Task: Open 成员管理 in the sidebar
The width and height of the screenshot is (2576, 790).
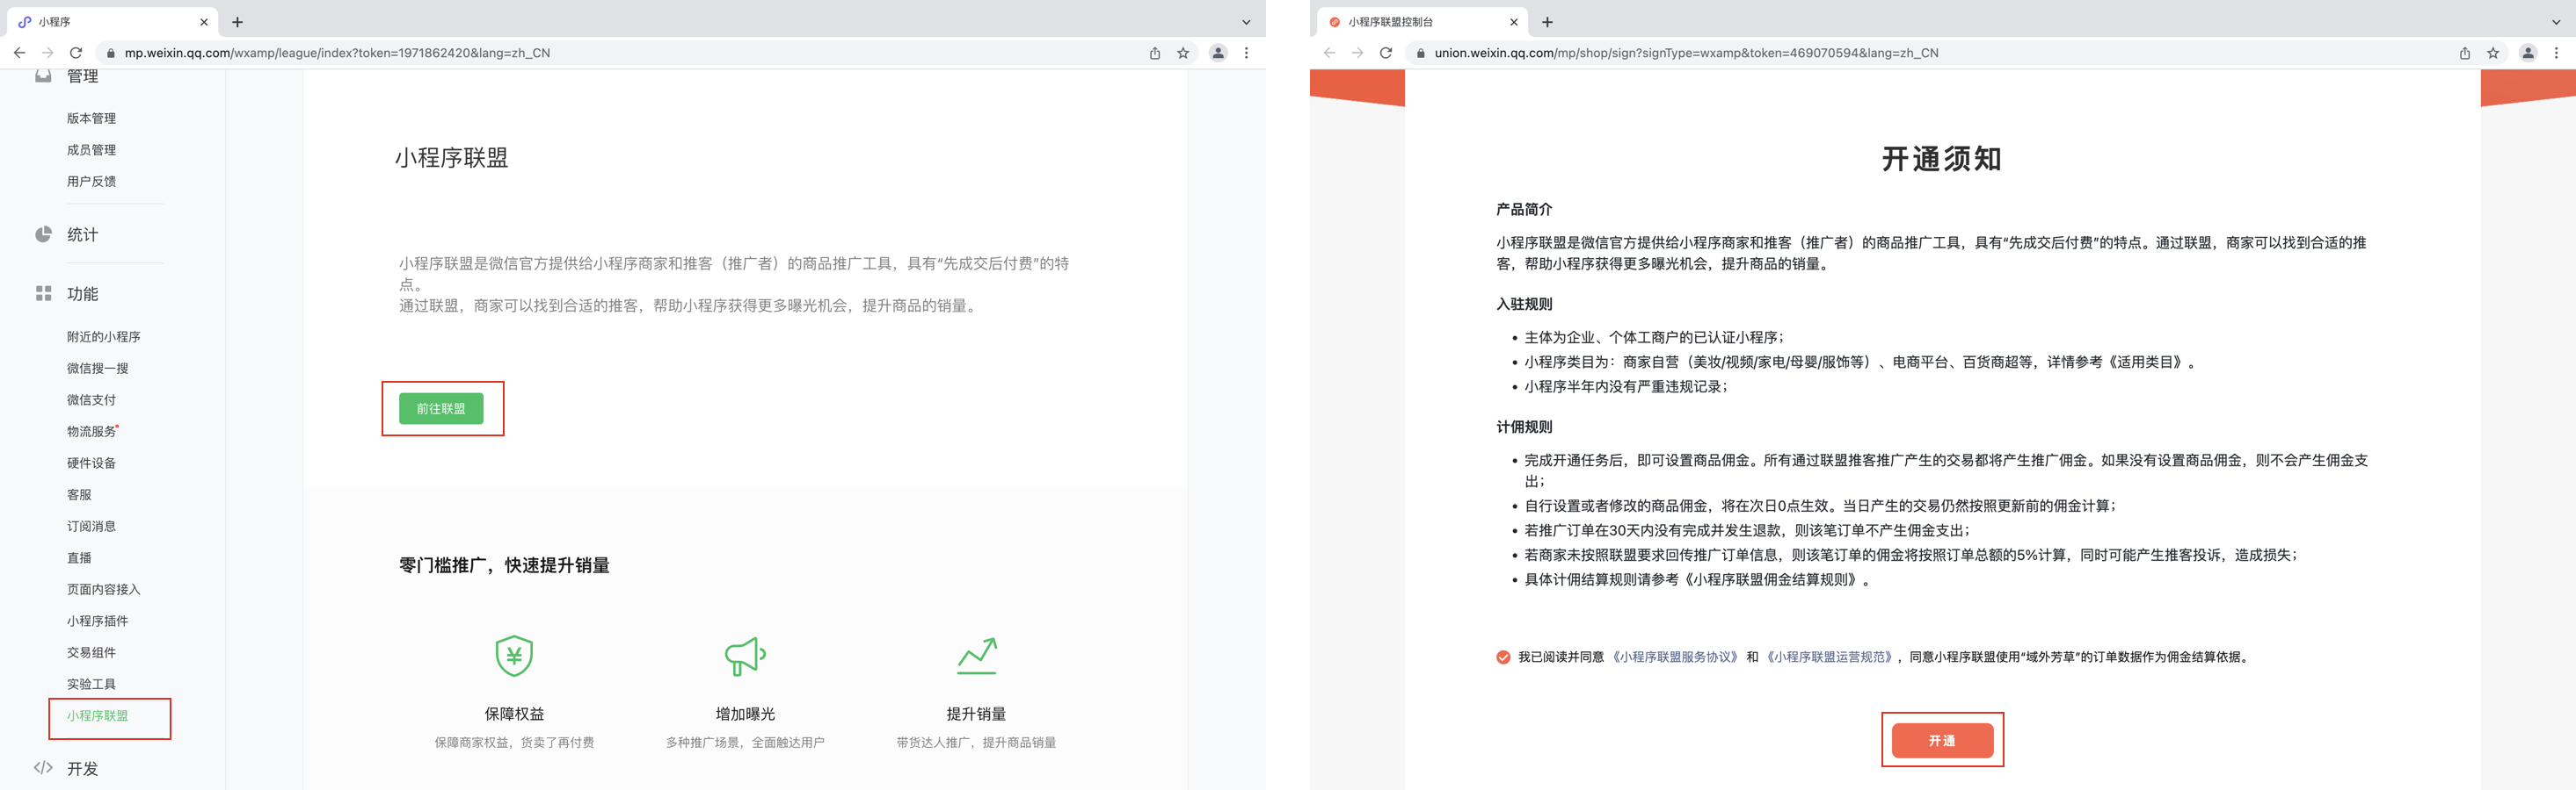Action: click(x=91, y=150)
